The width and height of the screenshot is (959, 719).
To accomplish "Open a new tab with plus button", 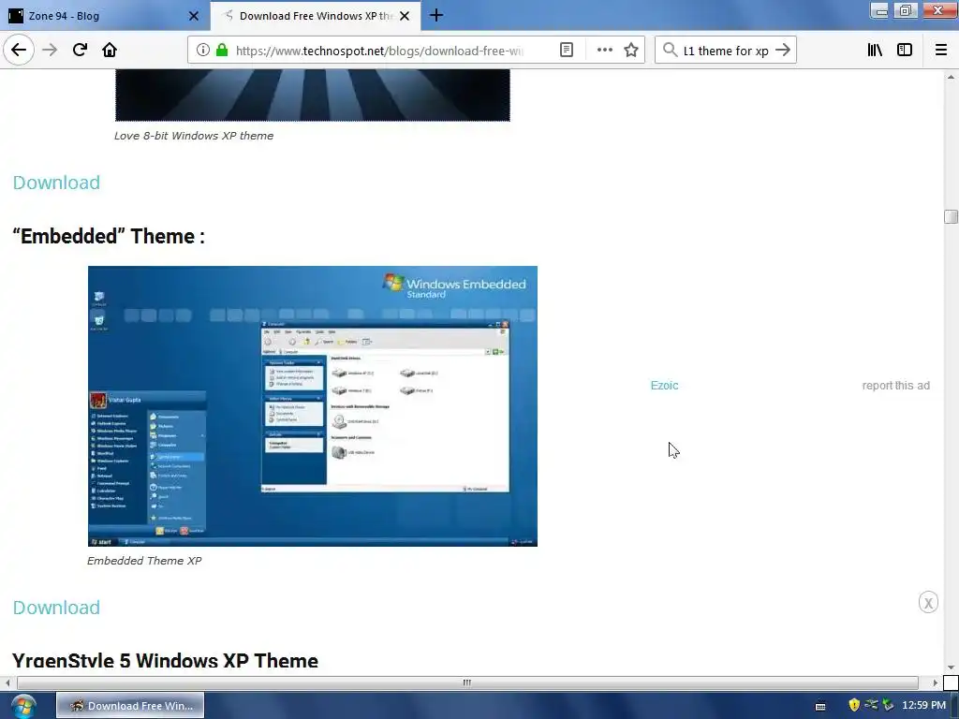I will (x=436, y=15).
